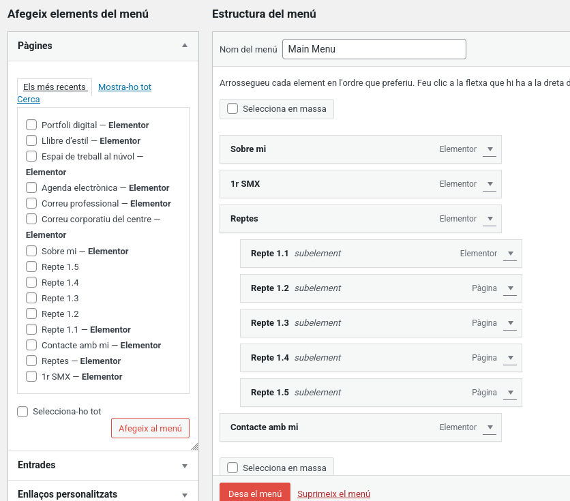Click the Suprimeix el menú link
Screen dimensions: 570x501
pos(333,494)
